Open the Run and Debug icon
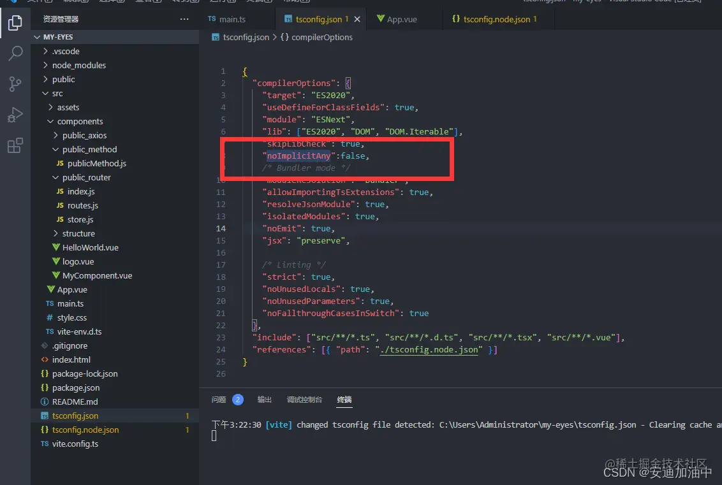The width and height of the screenshot is (722, 485). (x=15, y=114)
